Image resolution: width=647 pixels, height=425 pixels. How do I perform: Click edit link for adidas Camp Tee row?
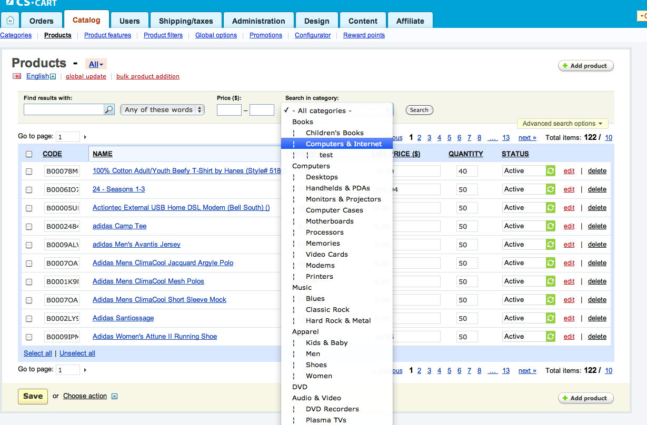569,226
